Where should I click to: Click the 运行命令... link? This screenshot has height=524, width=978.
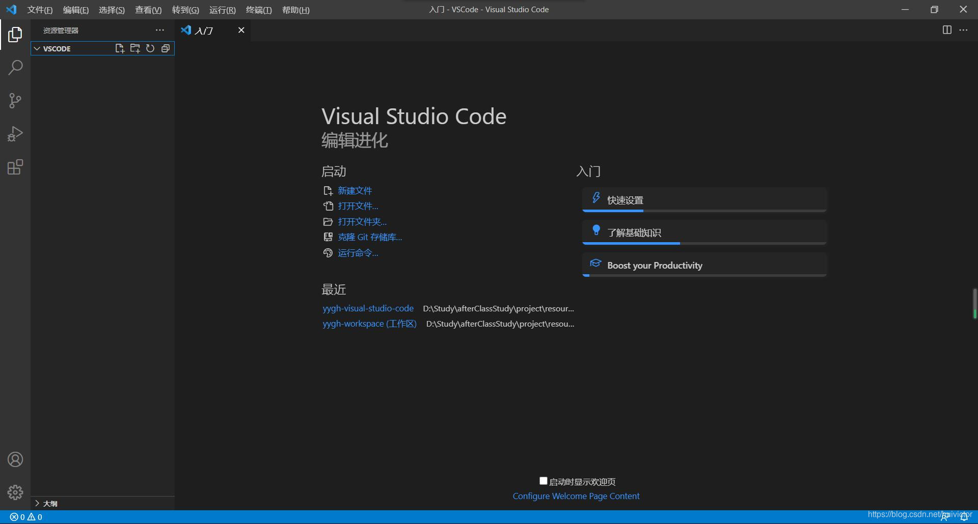358,253
